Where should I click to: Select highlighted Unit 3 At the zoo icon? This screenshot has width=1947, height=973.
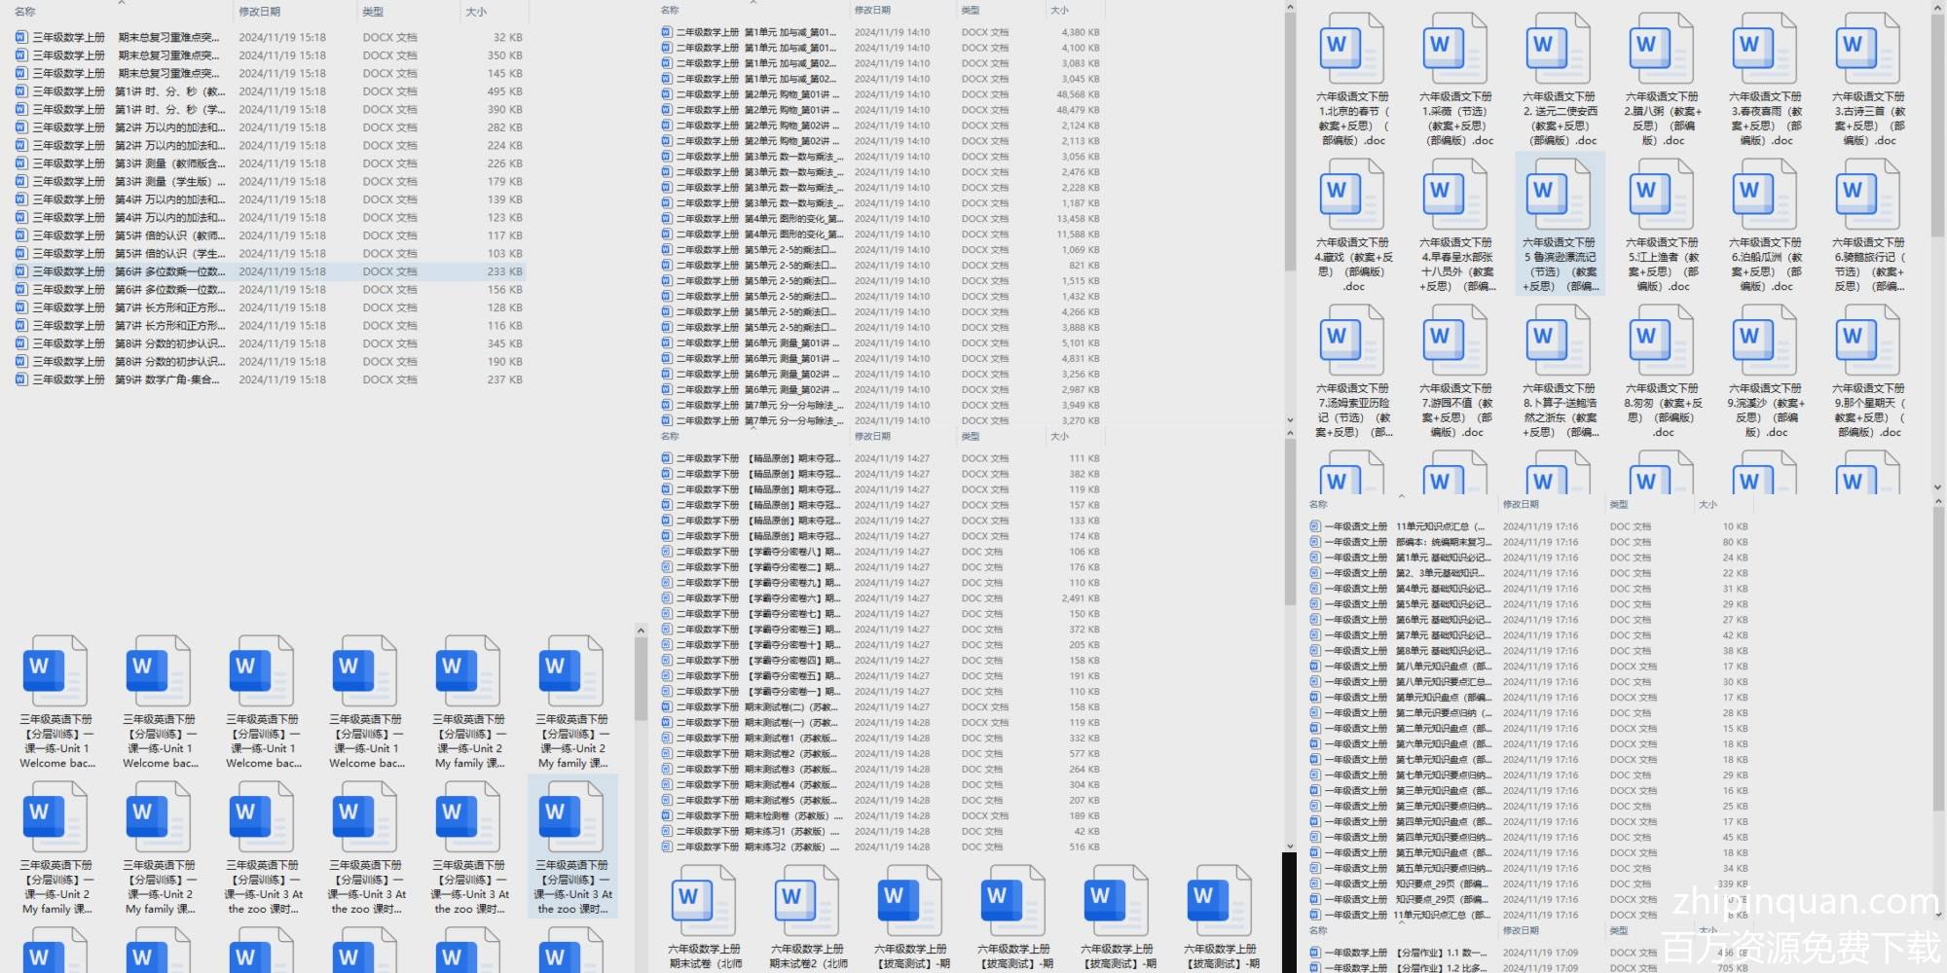(x=570, y=819)
